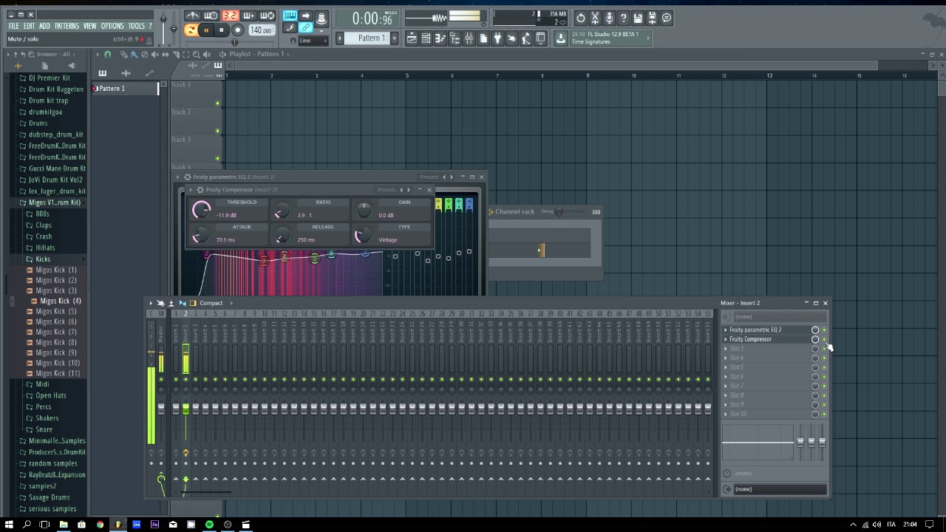Toggle Track 1 mute green LED
This screenshot has width=946, height=532.
tap(217, 103)
